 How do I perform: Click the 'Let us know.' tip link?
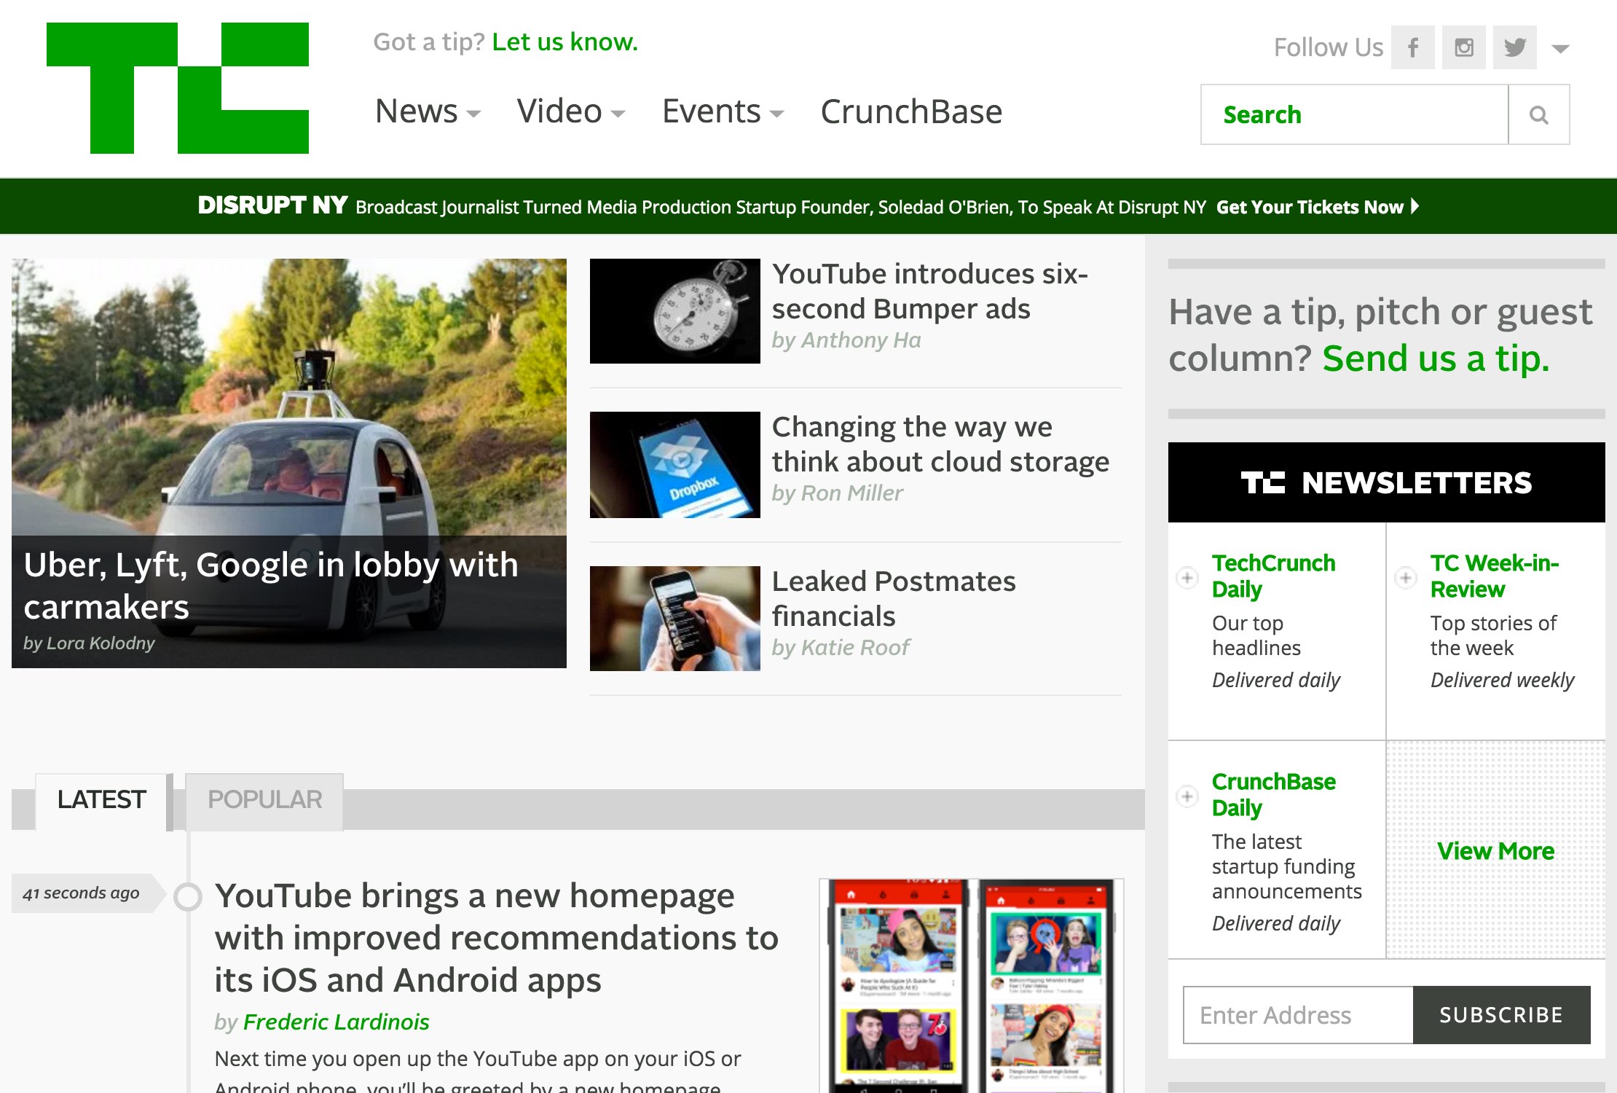564,42
